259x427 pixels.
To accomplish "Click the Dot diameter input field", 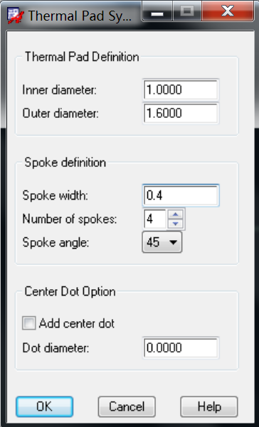I will point(181,347).
